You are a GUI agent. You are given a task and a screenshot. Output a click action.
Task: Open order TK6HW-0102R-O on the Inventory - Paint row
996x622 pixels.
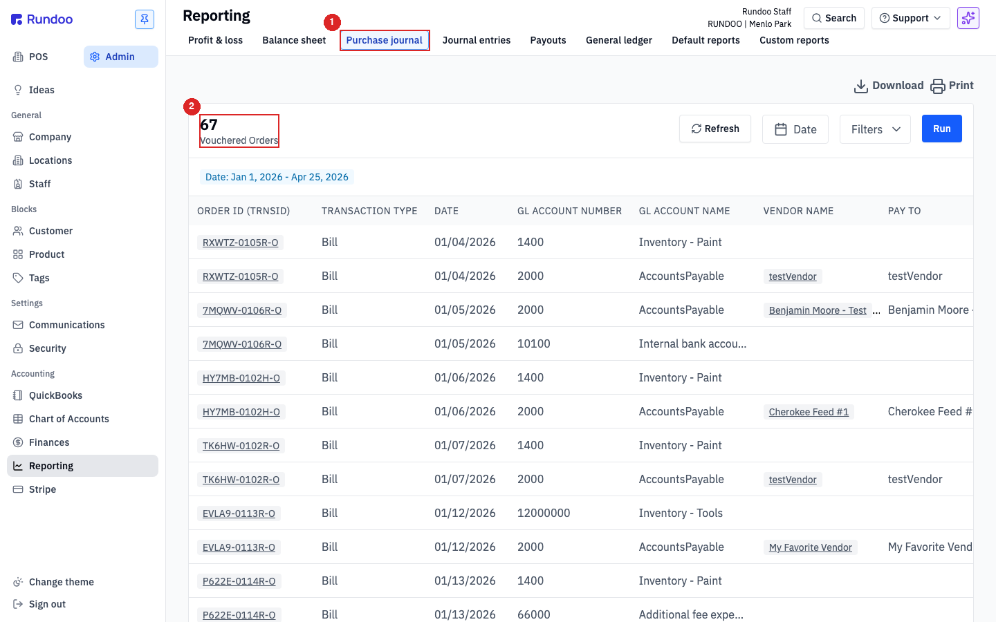241,446
